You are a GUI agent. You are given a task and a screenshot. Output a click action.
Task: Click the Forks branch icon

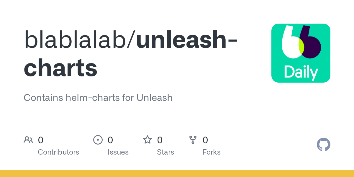(x=193, y=140)
